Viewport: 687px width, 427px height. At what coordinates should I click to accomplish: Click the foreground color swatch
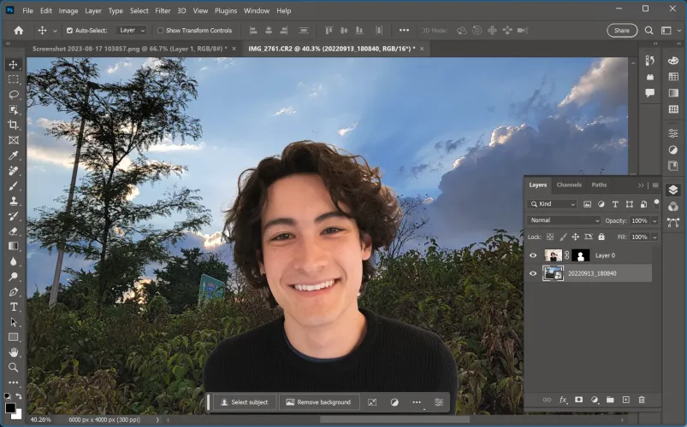coord(10,408)
